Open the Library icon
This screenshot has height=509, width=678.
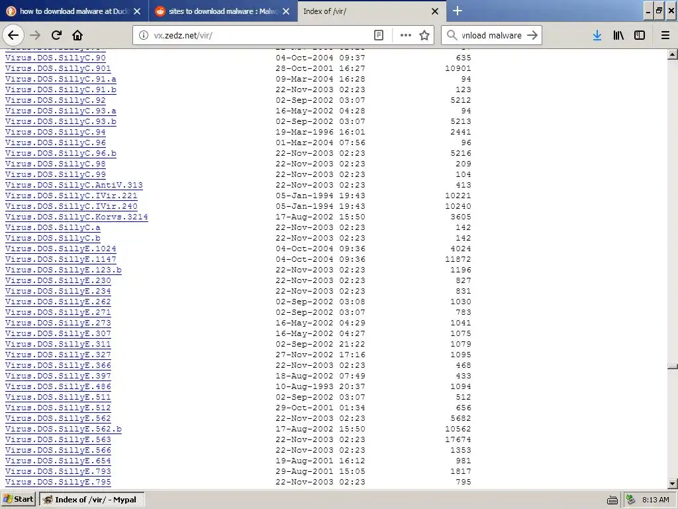[618, 35]
